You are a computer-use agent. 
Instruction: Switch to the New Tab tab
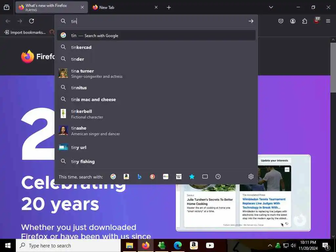(125, 8)
